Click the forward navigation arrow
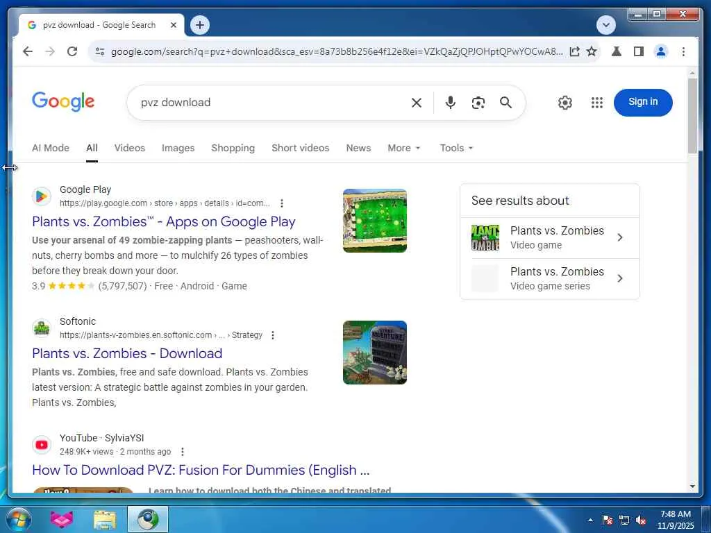Image resolution: width=711 pixels, height=533 pixels. [x=50, y=51]
